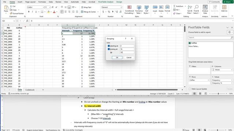234x131 pixels.
Task: Open Conditional Formatting menu
Action: tap(129, 10)
